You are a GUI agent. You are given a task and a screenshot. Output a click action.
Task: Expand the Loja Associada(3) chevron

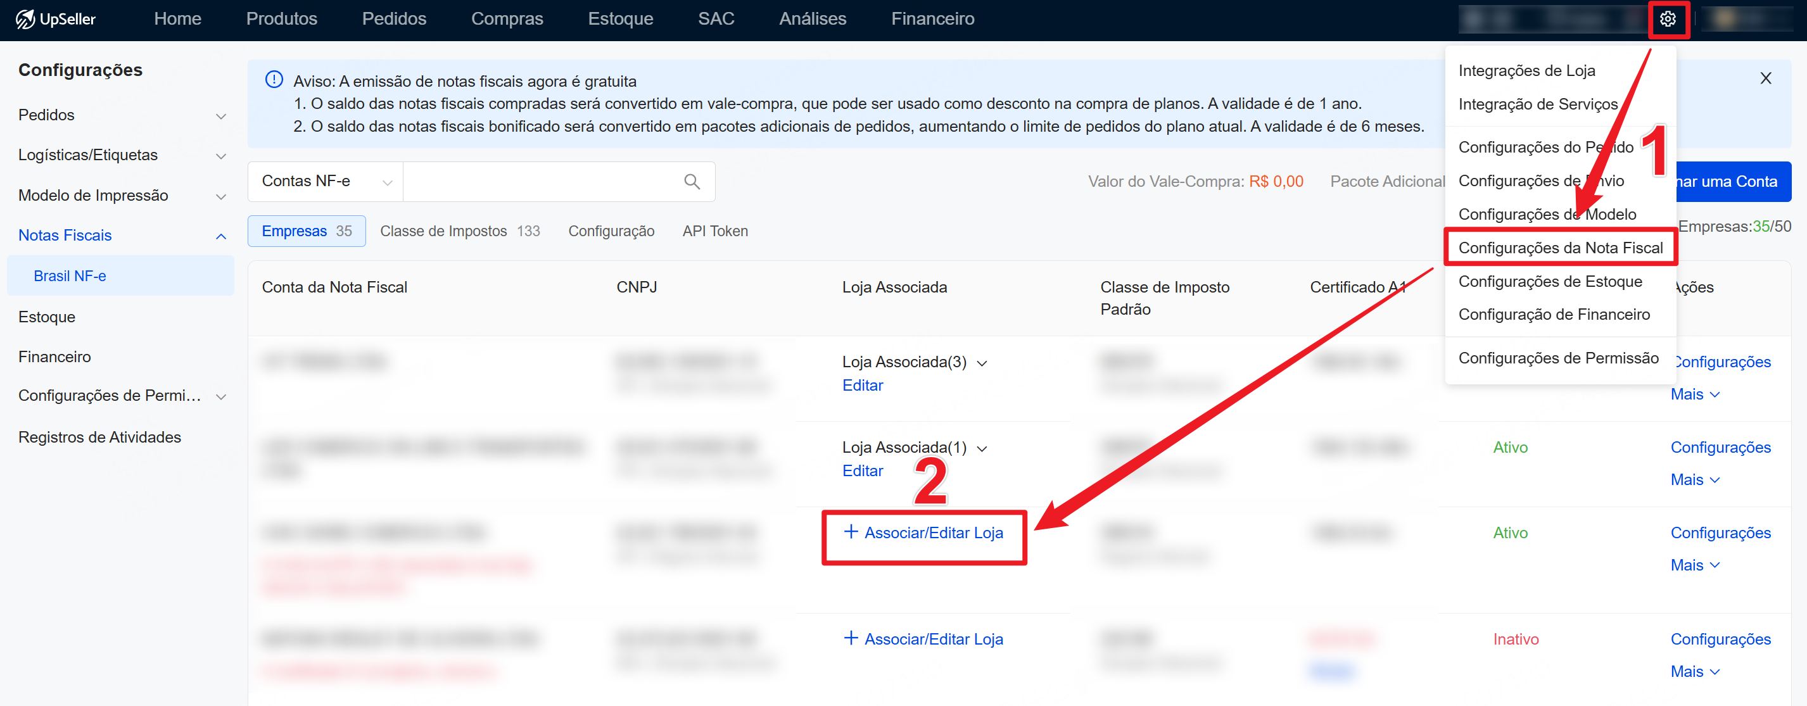[982, 363]
